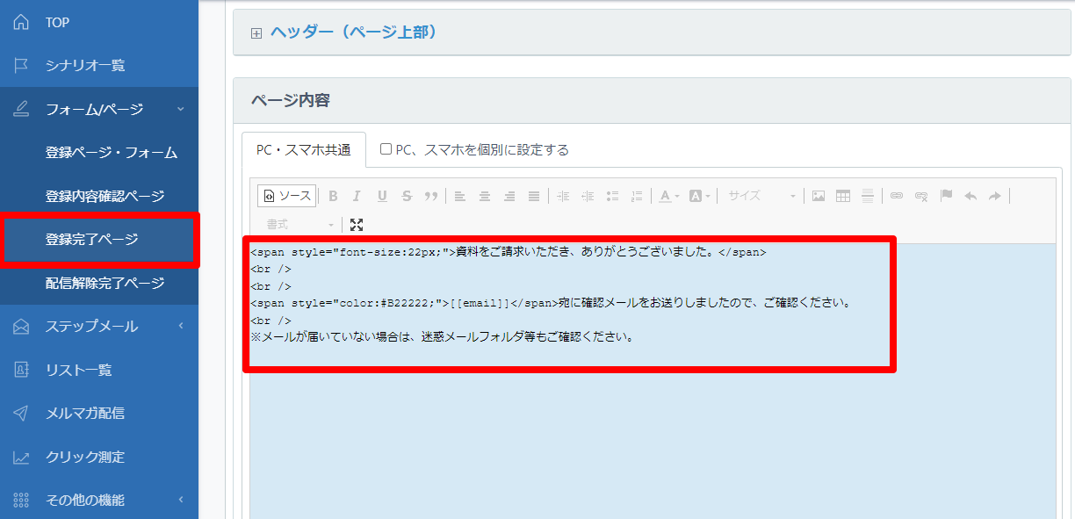
Task: Expand the ヘッダー（ページ上部） section
Action: tap(256, 33)
